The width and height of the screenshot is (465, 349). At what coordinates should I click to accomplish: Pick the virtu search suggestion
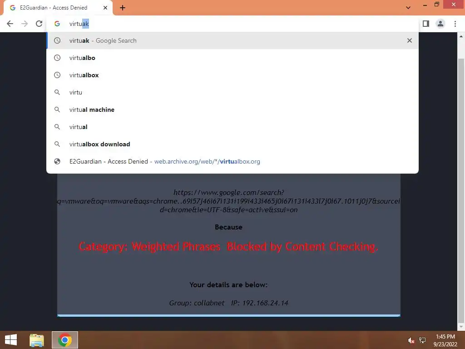coord(232,92)
